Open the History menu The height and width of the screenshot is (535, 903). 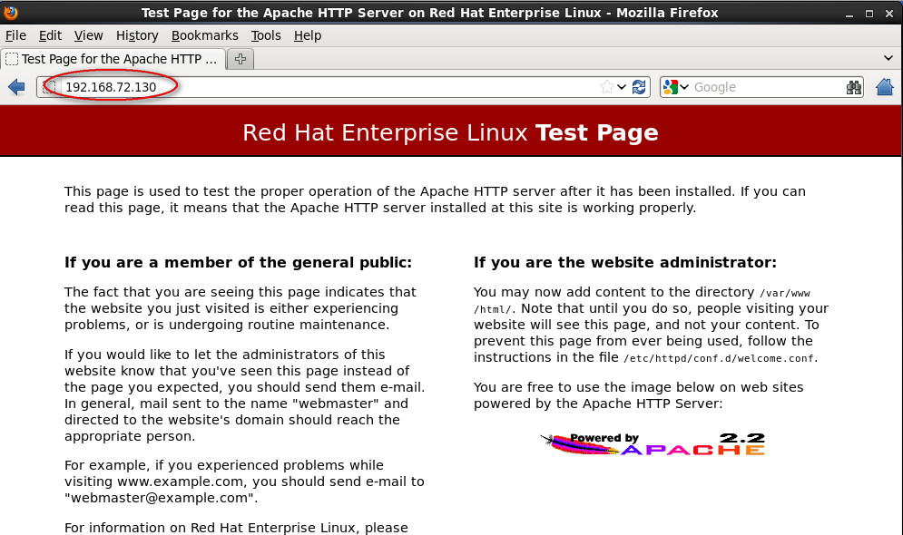click(x=137, y=35)
